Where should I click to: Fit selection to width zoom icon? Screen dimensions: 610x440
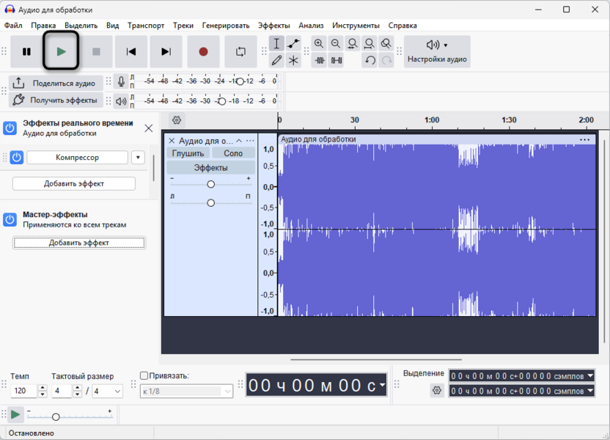(x=353, y=43)
